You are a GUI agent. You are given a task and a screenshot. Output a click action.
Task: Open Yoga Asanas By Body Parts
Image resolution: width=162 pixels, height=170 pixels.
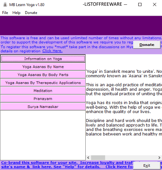[x=43, y=75]
